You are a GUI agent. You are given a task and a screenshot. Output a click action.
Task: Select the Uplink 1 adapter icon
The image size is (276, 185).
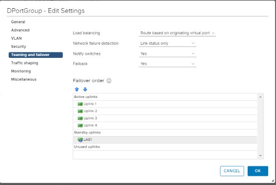pos(80,104)
